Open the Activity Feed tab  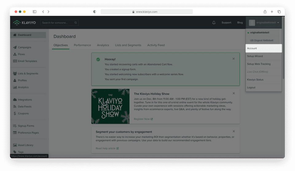click(x=156, y=45)
